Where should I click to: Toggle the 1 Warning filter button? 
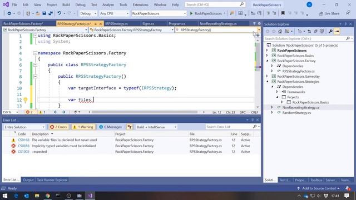pos(83,127)
